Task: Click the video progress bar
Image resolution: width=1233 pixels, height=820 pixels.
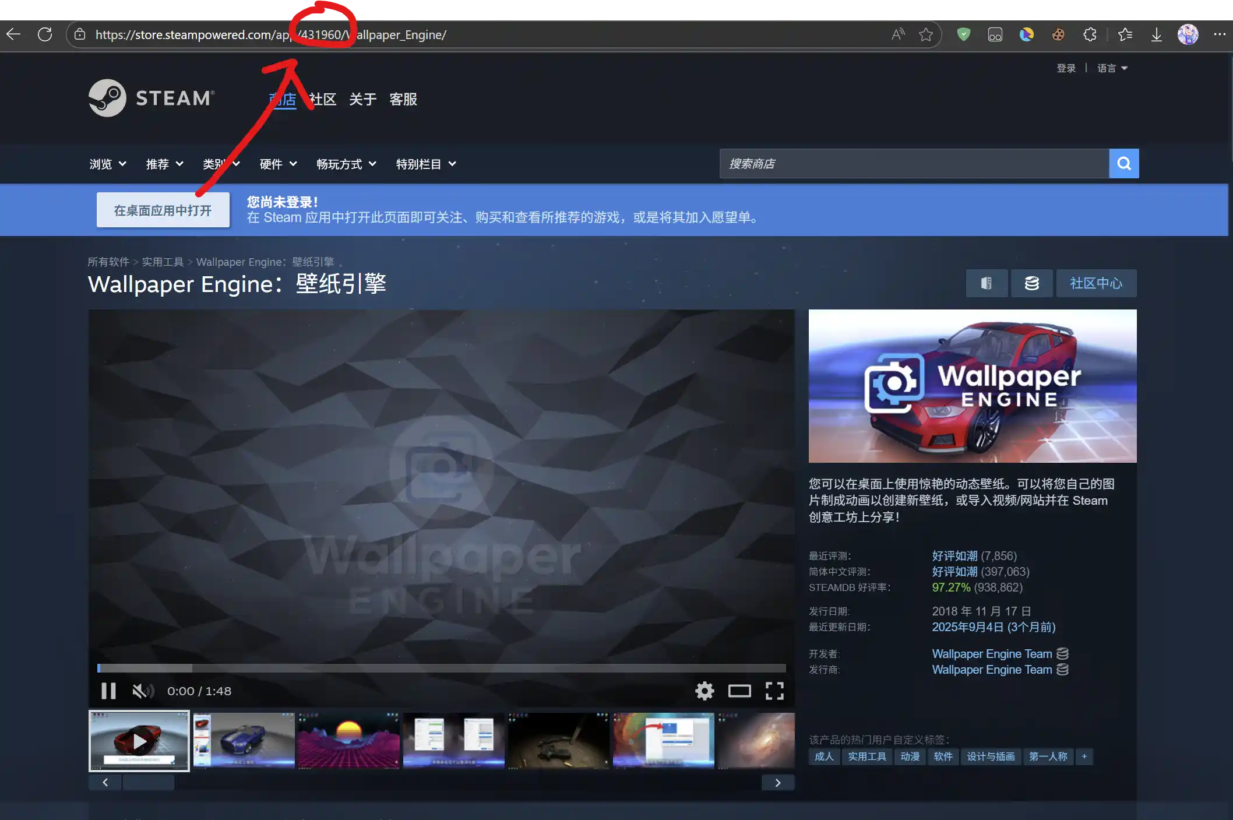Action: (x=441, y=668)
